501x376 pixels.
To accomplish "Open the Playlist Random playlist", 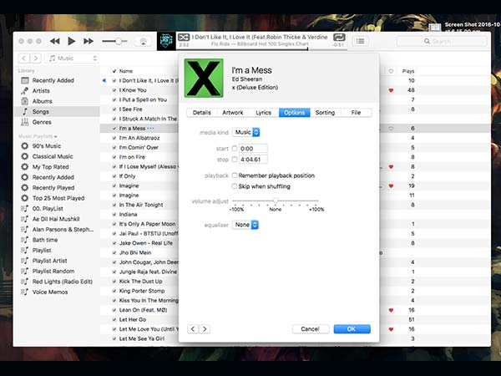I will 53,271.
